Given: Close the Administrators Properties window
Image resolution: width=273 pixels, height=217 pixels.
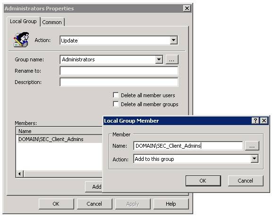Looking at the screenshot, I should click(187, 8).
